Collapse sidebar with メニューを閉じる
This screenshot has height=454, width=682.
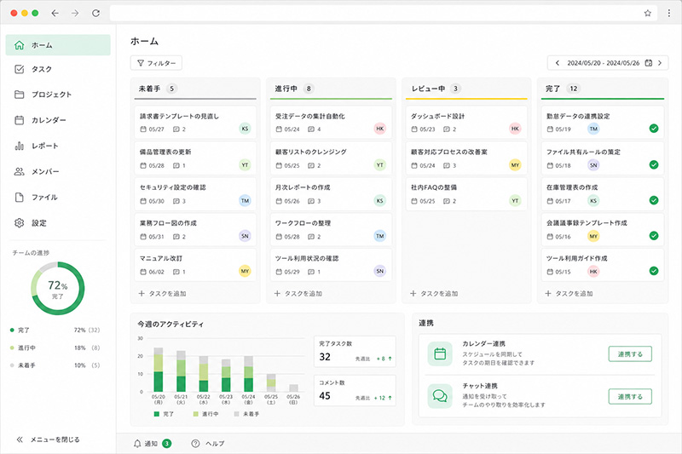pyautogui.click(x=49, y=440)
